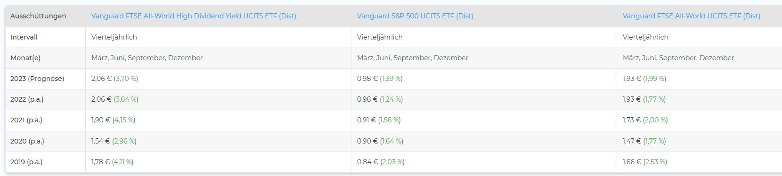Open Vanguard FTSE All-World High Dividend Yield link
The image size is (782, 176).
click(194, 16)
